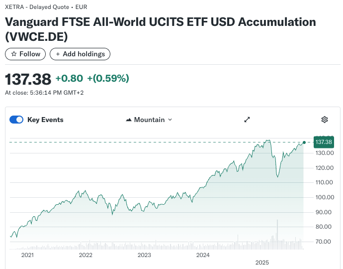Image resolution: width=343 pixels, height=269 pixels.
Task: Select the 2024 label on time axis
Action: 203,255
